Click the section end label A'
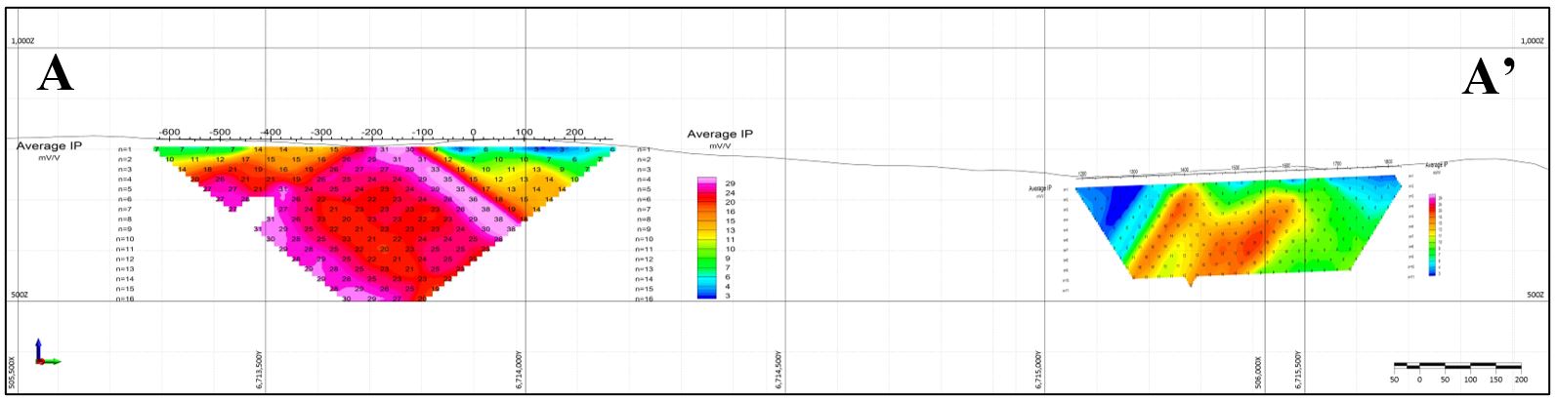 click(x=1489, y=76)
